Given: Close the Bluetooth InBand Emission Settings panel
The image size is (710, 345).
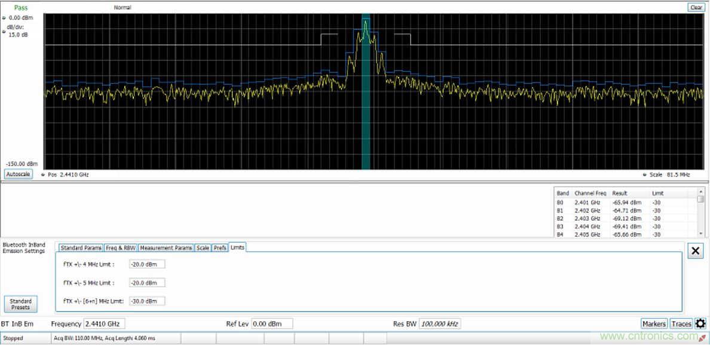Looking at the screenshot, I should click(695, 251).
